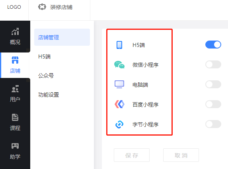Image resolution: width=228 pixels, height=169 pixels.
Task: Click the 百度小程序 Baidu icon
Action: [x=119, y=104]
